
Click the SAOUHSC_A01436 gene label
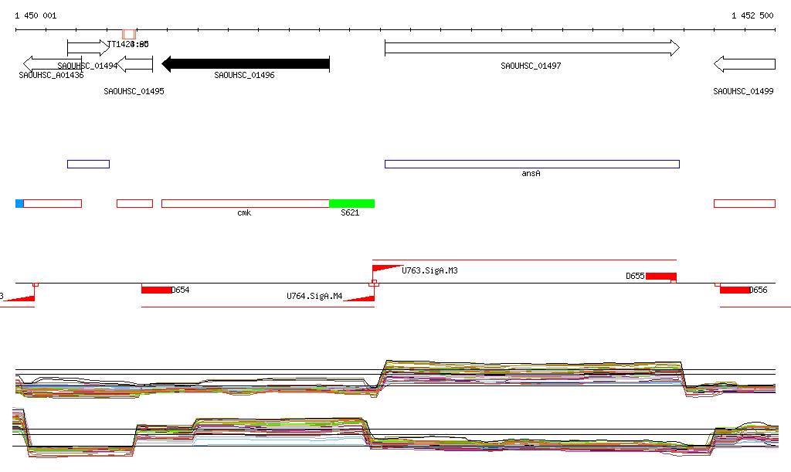pos(51,75)
